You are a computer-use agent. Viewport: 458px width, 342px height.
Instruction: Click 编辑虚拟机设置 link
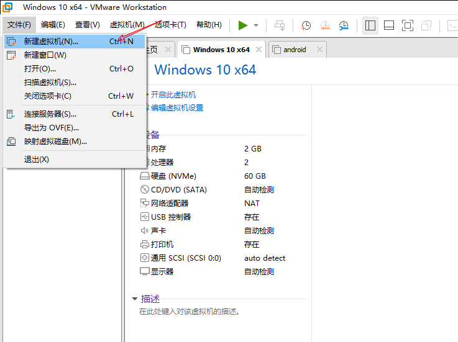(177, 108)
